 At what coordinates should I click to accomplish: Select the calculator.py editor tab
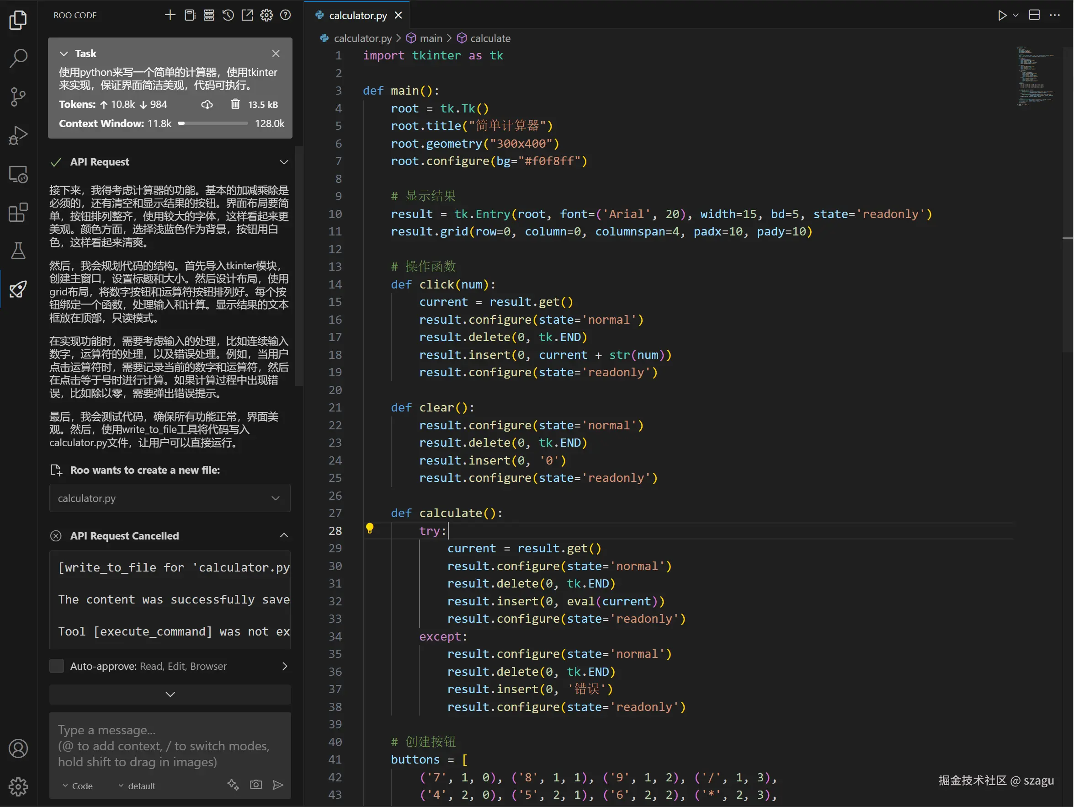357,16
